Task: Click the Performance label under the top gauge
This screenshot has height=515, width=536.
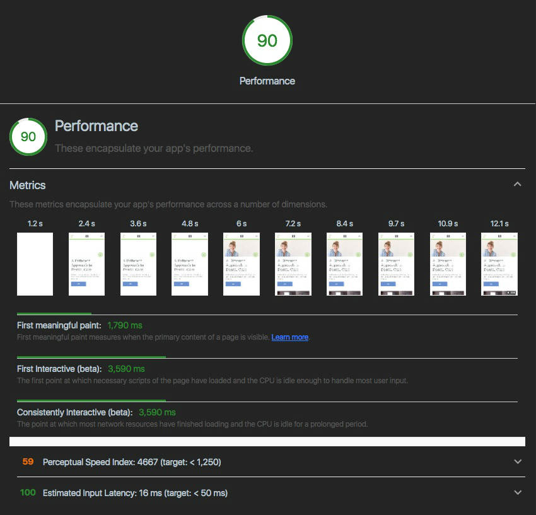Action: (267, 81)
